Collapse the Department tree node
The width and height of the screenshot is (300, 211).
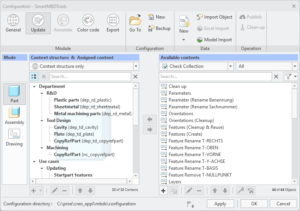coord(34,87)
